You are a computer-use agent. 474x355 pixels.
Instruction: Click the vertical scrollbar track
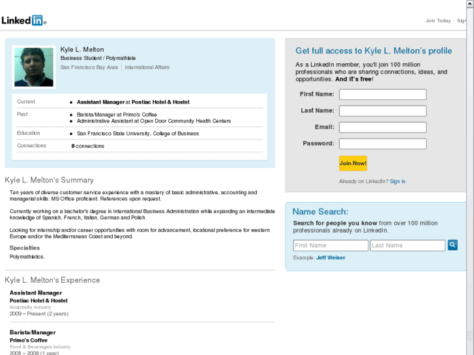click(470, 181)
